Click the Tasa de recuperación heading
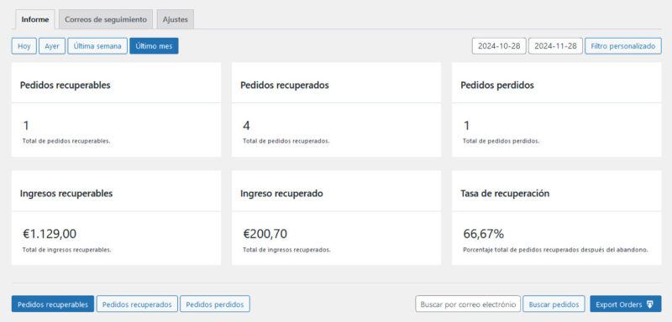The image size is (672, 322). (505, 194)
